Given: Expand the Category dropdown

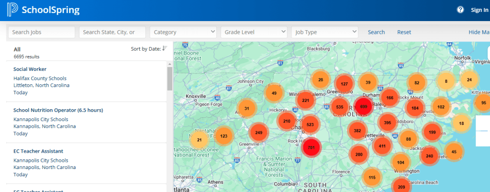Looking at the screenshot, I should tap(183, 32).
